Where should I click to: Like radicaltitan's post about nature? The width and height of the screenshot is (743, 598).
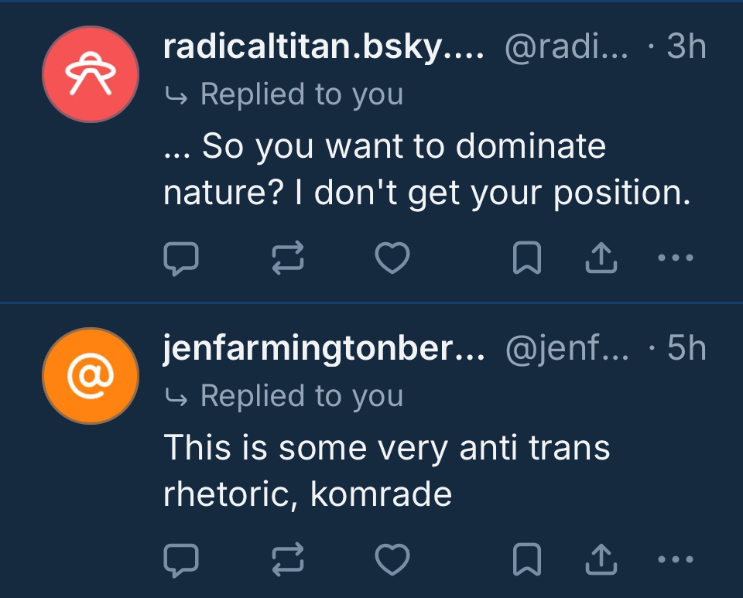point(392,260)
